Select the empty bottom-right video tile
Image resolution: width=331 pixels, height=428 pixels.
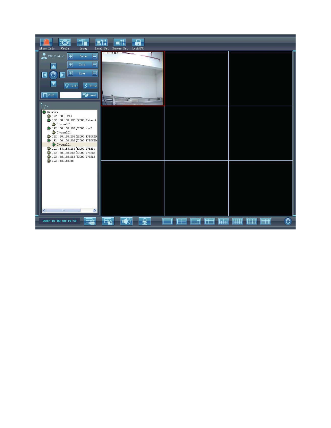tap(261, 188)
